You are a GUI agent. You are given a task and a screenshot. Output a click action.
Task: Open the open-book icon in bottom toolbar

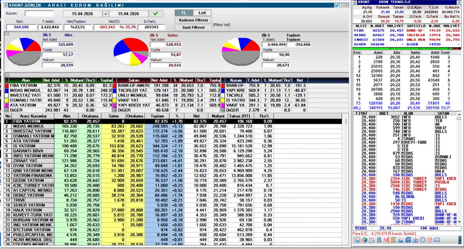click(437, 240)
